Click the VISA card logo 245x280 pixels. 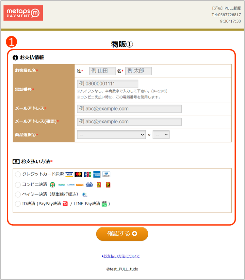[x=69, y=174]
